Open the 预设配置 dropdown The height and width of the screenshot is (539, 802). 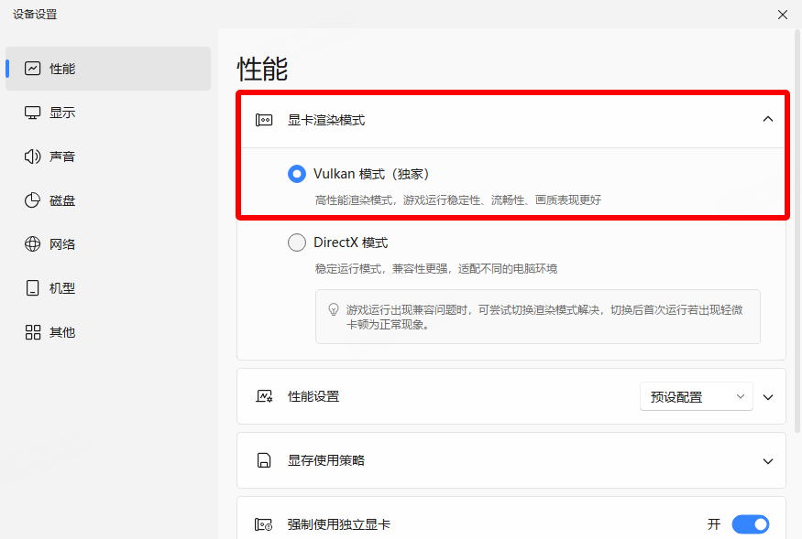pyautogui.click(x=696, y=397)
